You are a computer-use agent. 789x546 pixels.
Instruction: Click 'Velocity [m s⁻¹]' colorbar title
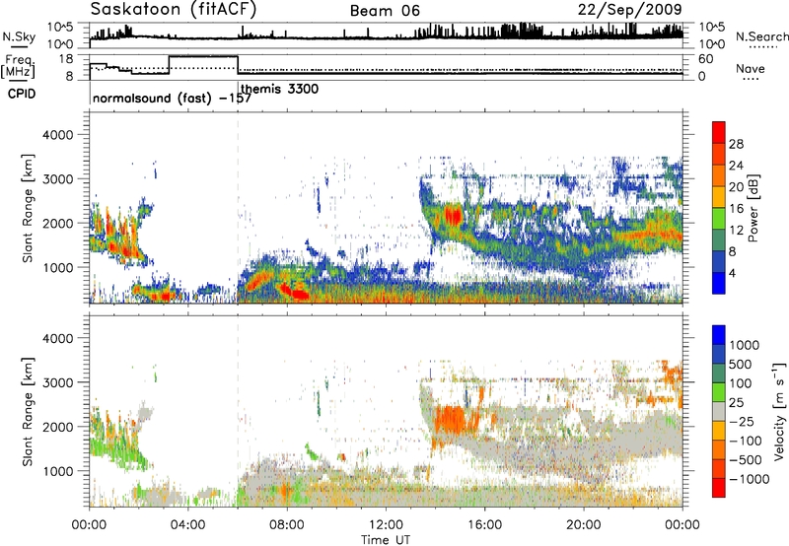pyautogui.click(x=779, y=411)
